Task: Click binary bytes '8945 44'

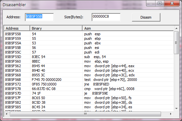Action: tap(38, 66)
